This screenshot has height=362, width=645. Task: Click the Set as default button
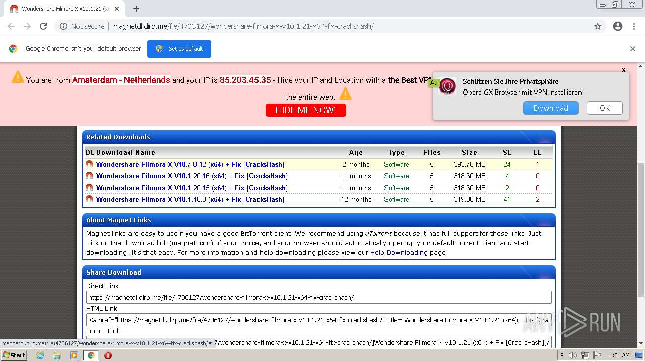(179, 49)
